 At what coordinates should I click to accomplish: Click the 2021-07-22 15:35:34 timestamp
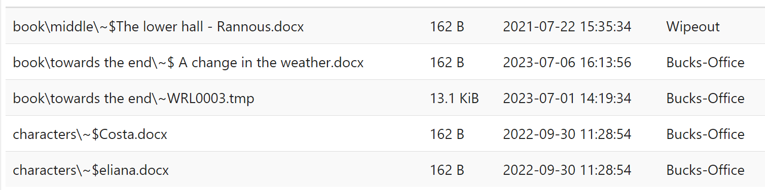pos(567,27)
